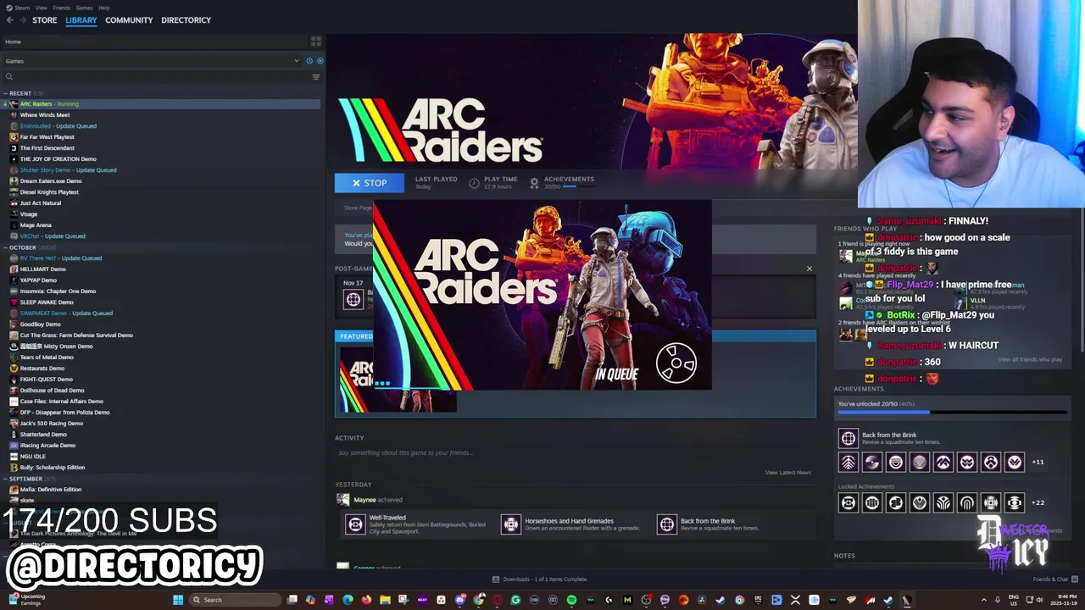1085x610 pixels.
Task: Click the activity comment input field
Action: pyautogui.click(x=575, y=453)
